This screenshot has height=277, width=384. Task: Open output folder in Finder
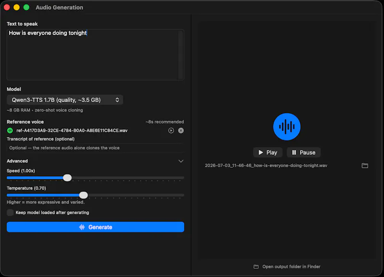(x=287, y=266)
